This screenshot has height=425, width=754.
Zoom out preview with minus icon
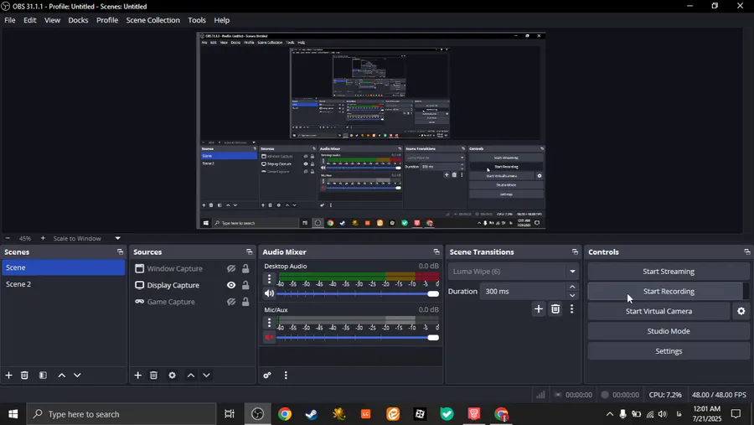tap(8, 238)
